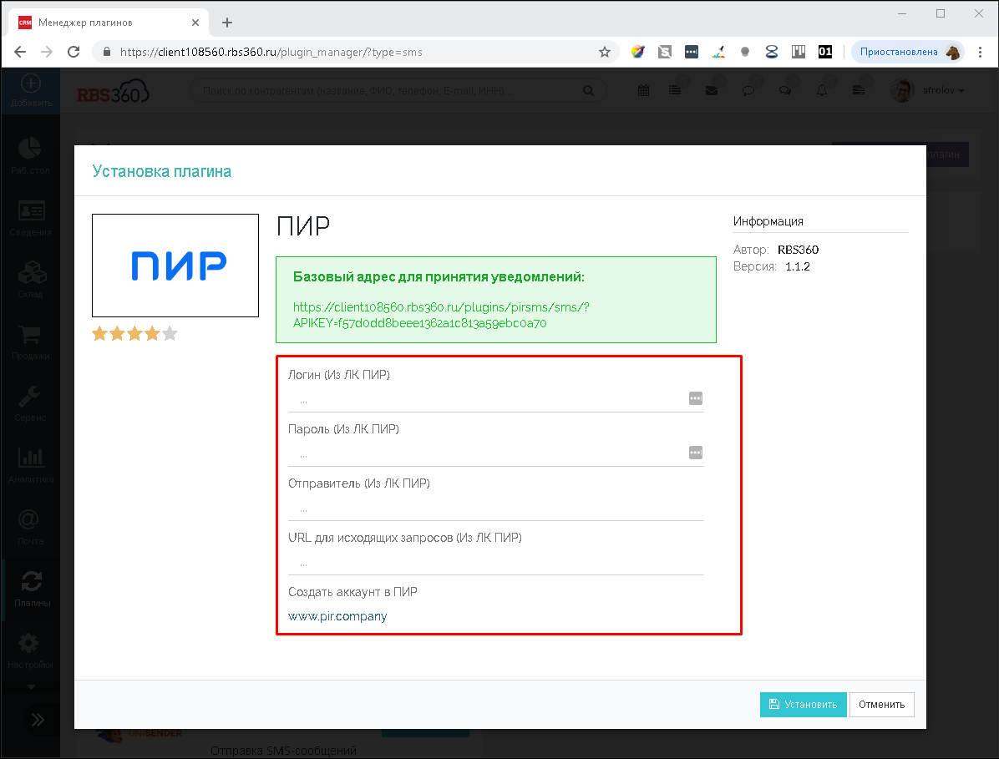
Task: Open Сведения in the sidebar
Action: click(30, 218)
